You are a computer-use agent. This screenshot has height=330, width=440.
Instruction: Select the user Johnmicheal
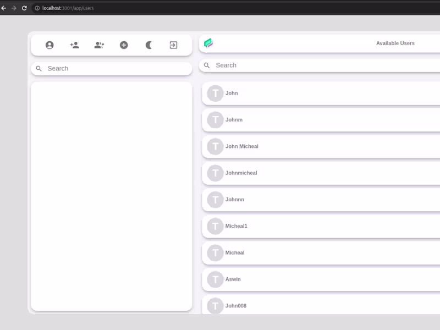click(321, 173)
